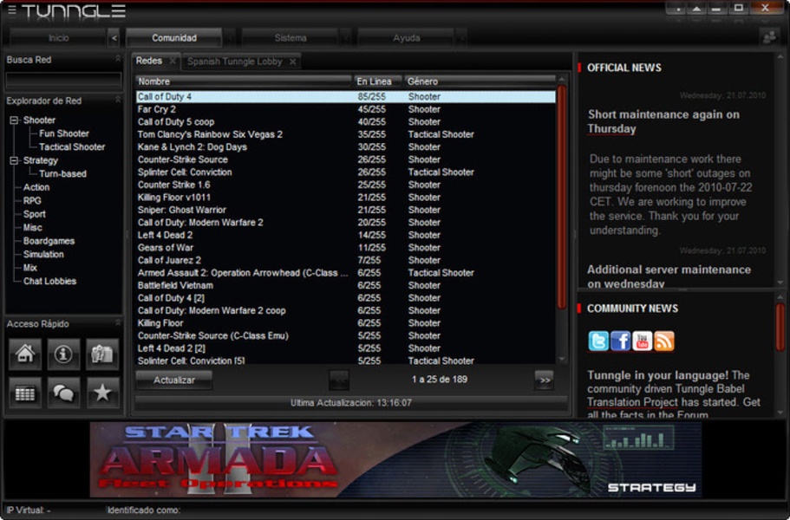The image size is (790, 520).
Task: Click the star favorites quick access icon
Action: (102, 393)
